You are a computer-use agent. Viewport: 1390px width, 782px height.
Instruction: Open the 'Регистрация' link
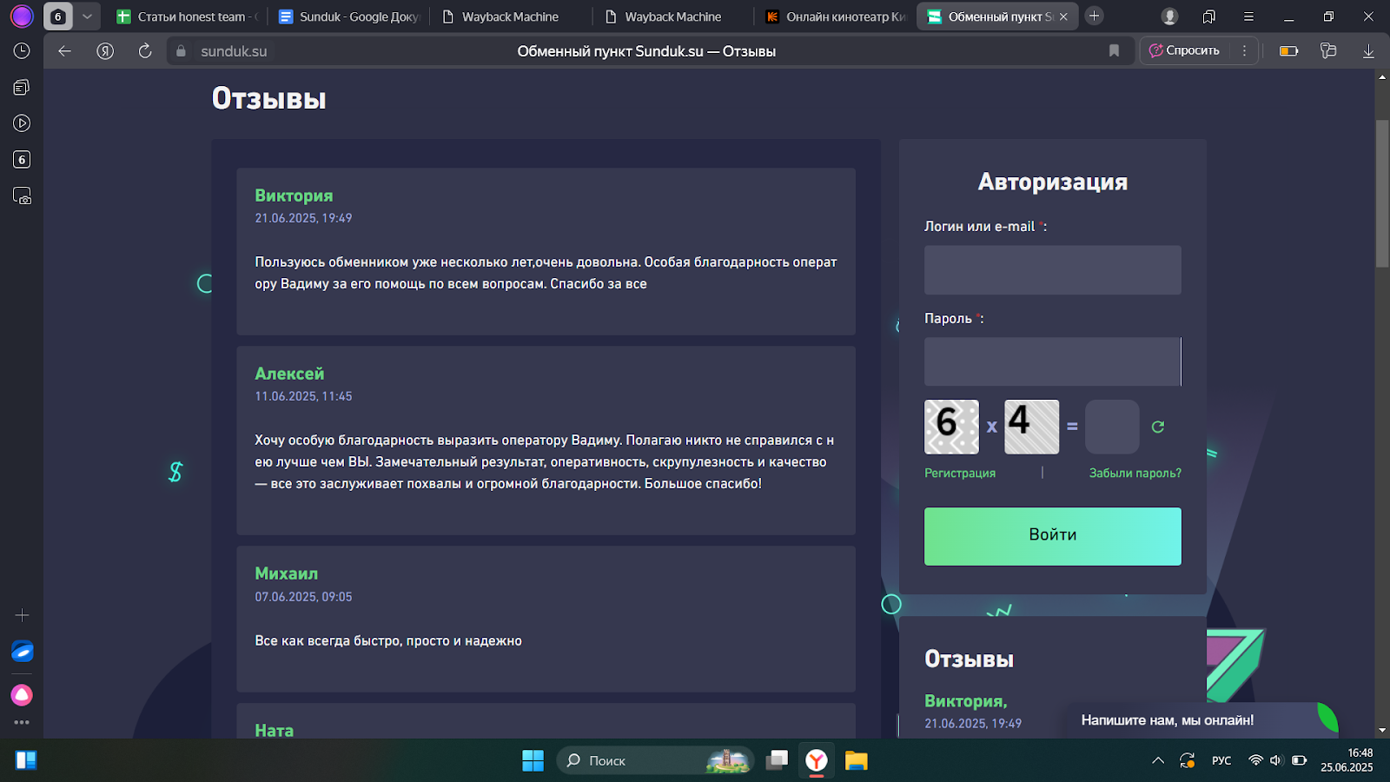click(x=960, y=473)
